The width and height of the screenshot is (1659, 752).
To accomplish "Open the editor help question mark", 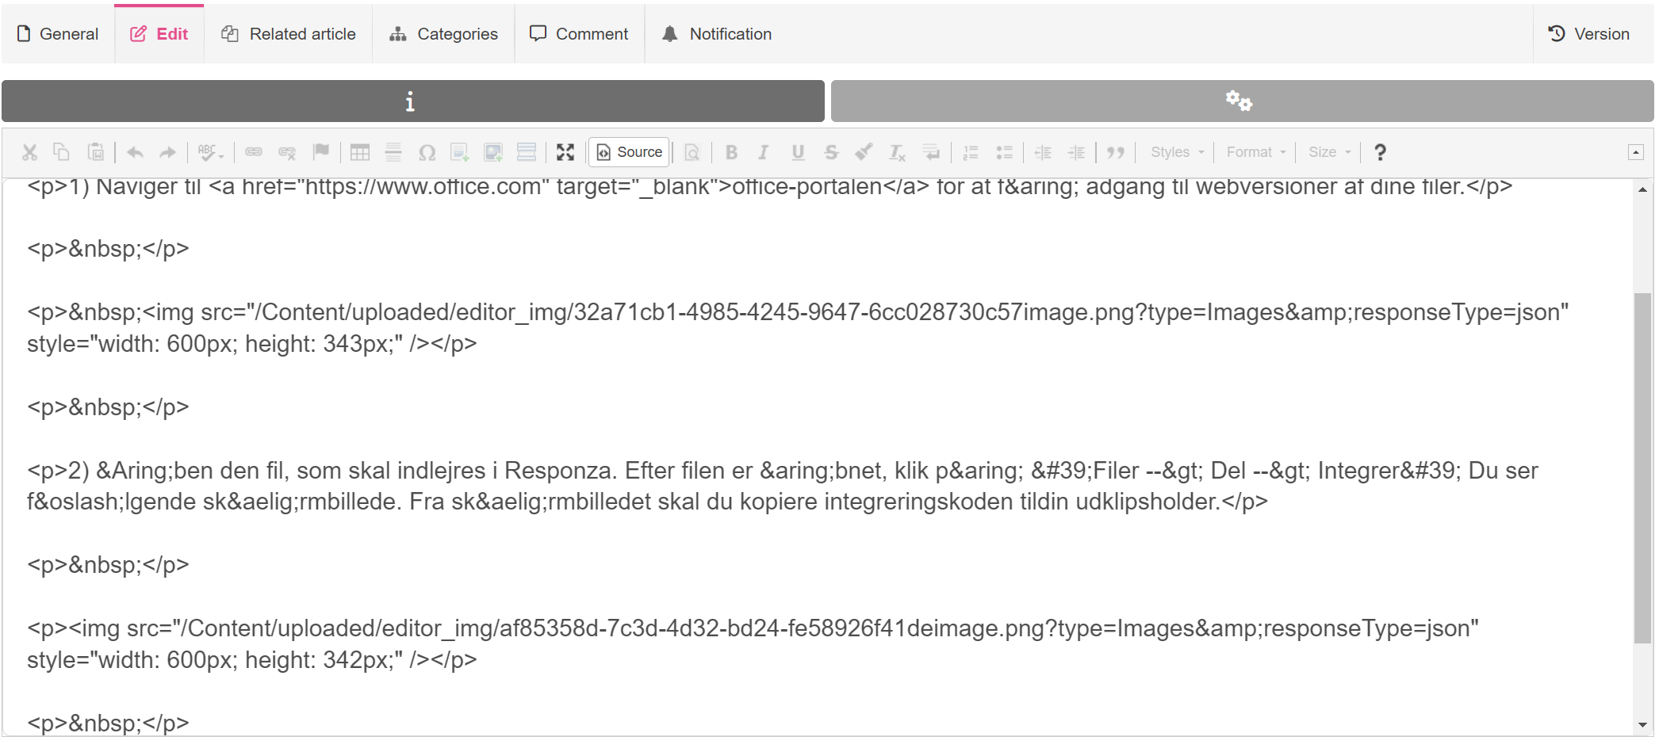I will 1380,152.
